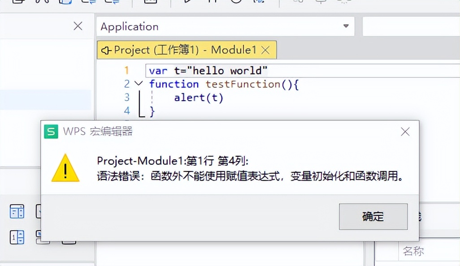460x266 pixels.
Task: Click the 名称 column header
Action: 413,251
